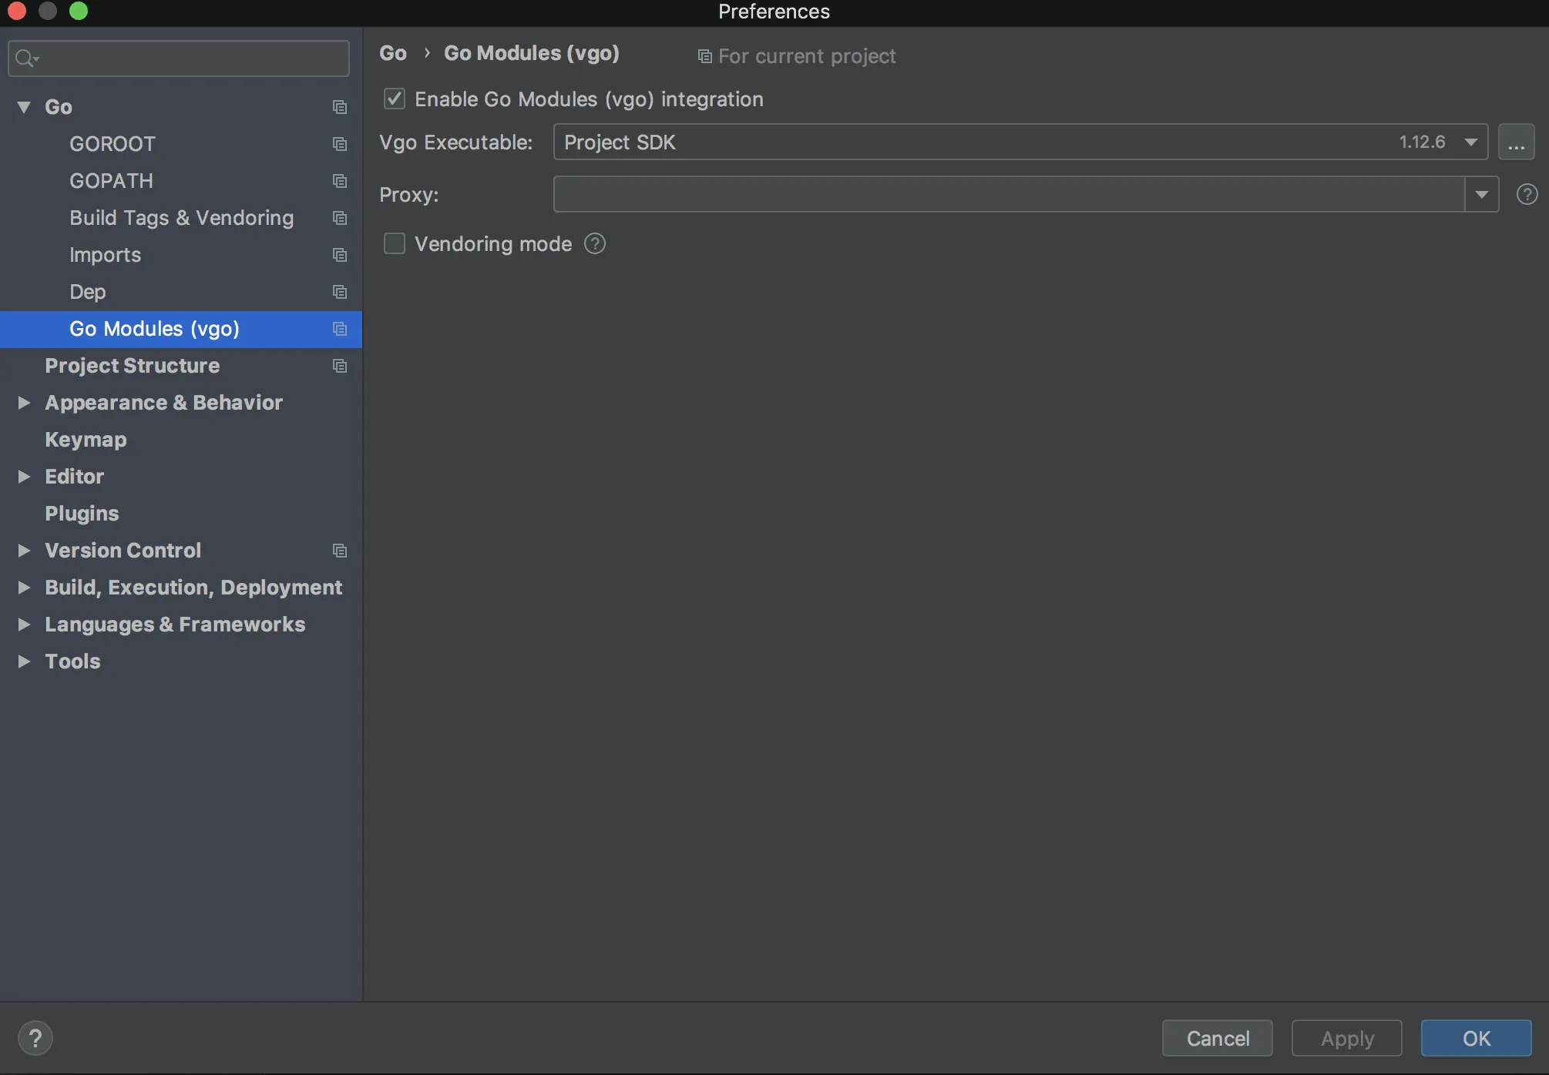
Task: Confirm with the OK button
Action: point(1476,1038)
